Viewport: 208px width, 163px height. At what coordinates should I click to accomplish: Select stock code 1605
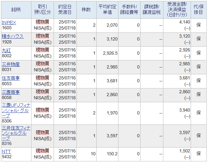[7, 28]
